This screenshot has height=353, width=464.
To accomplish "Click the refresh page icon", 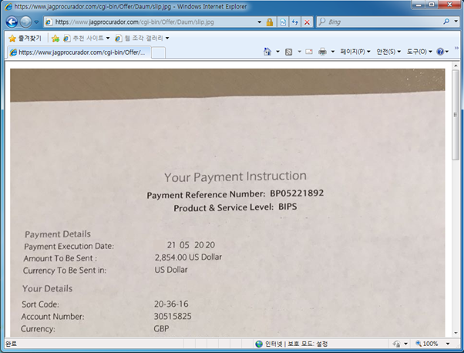I will click(x=295, y=22).
